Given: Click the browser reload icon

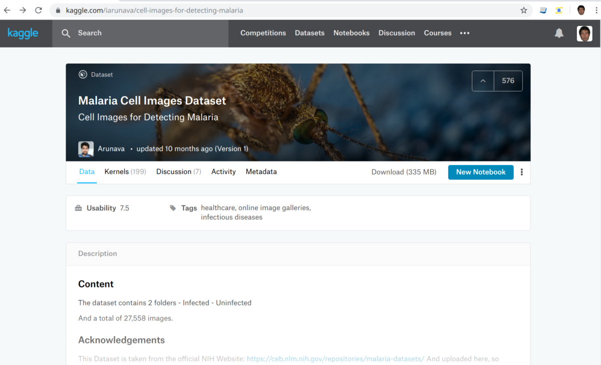Looking at the screenshot, I should coord(39,10).
